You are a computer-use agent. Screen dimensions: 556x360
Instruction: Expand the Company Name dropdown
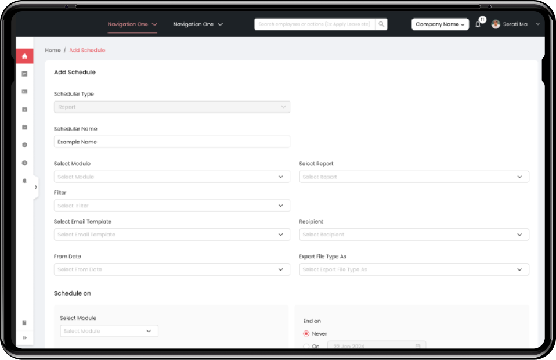pyautogui.click(x=439, y=24)
